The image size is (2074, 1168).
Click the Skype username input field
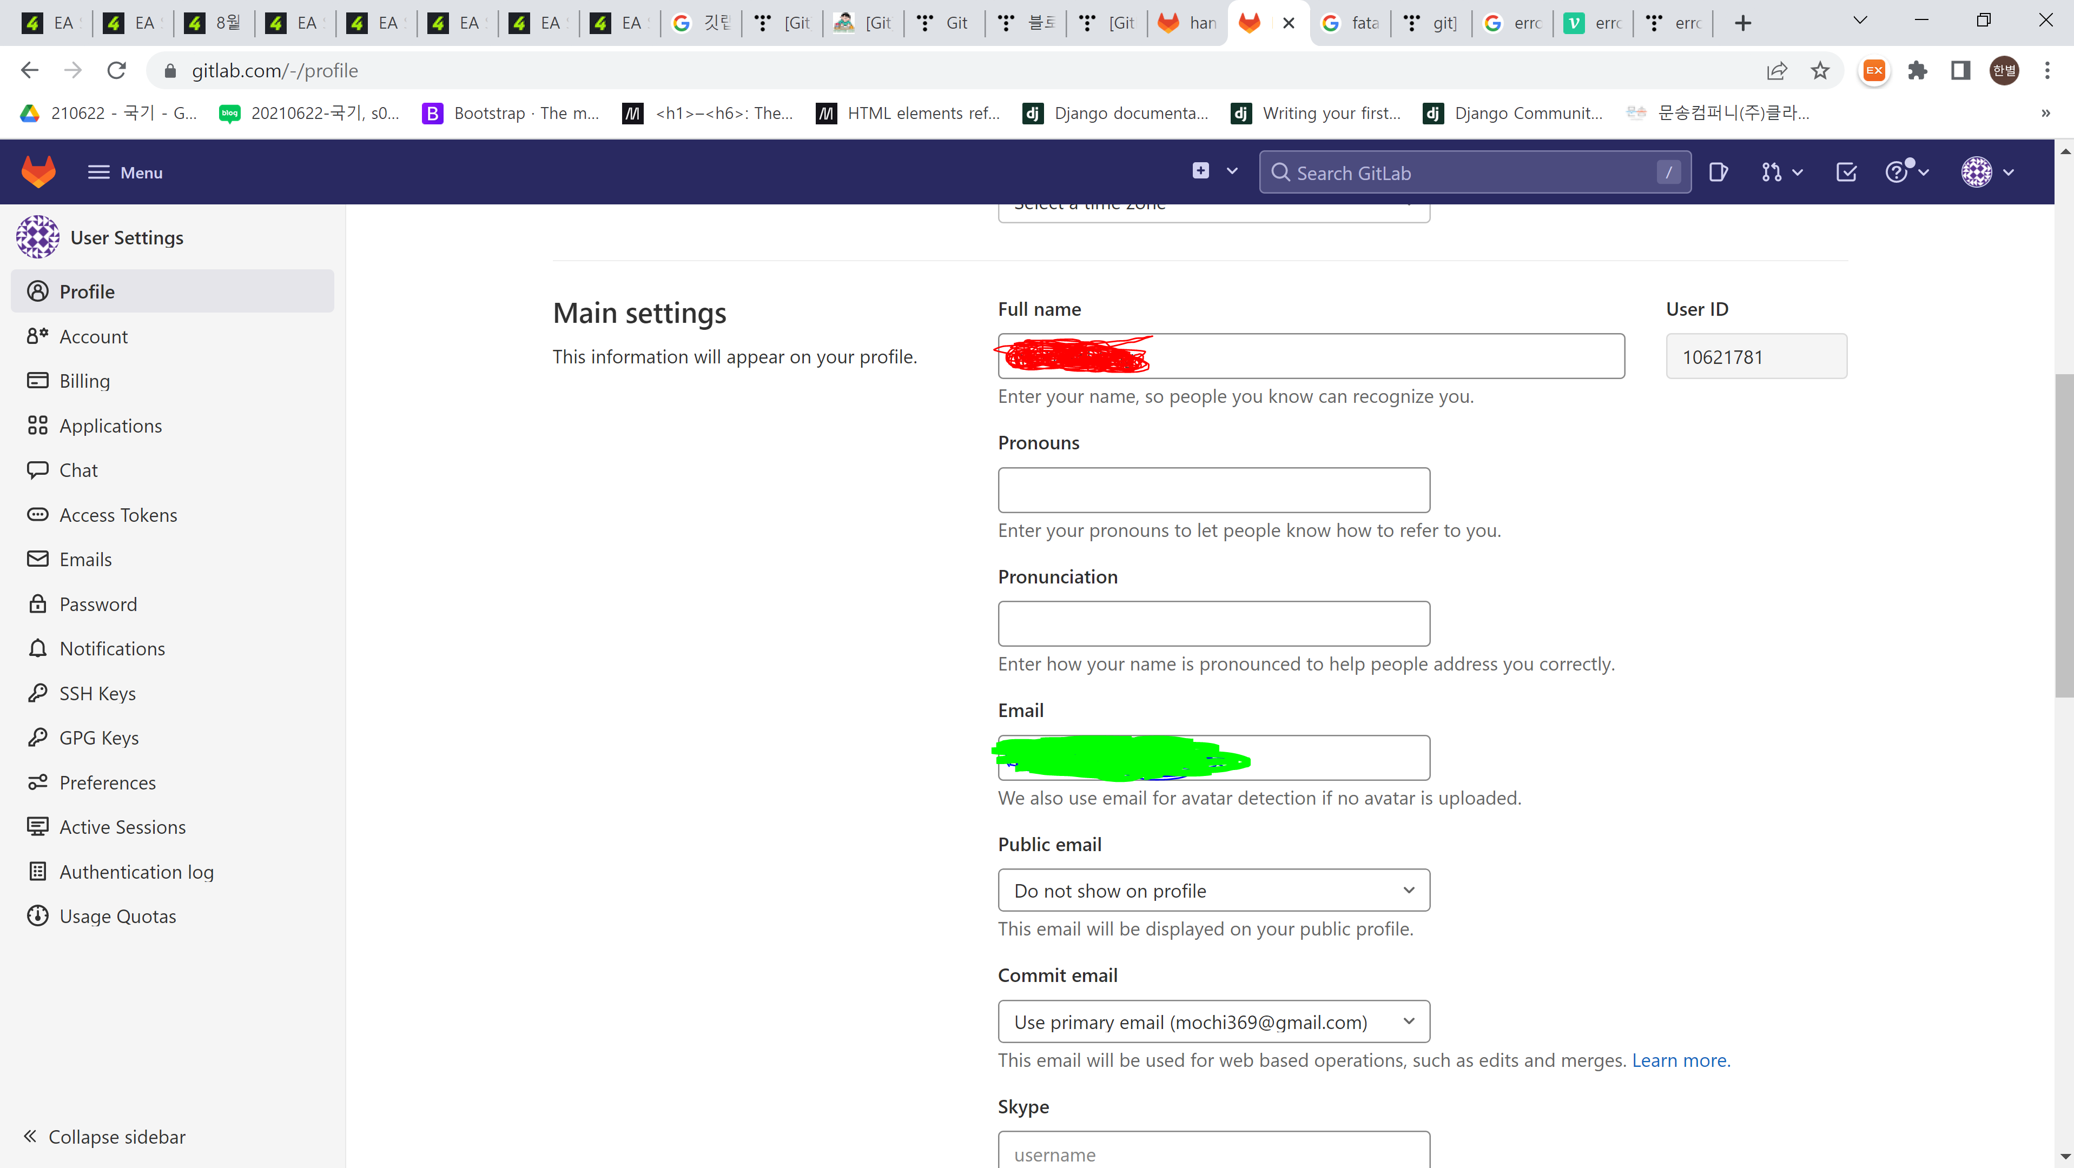[1212, 1153]
